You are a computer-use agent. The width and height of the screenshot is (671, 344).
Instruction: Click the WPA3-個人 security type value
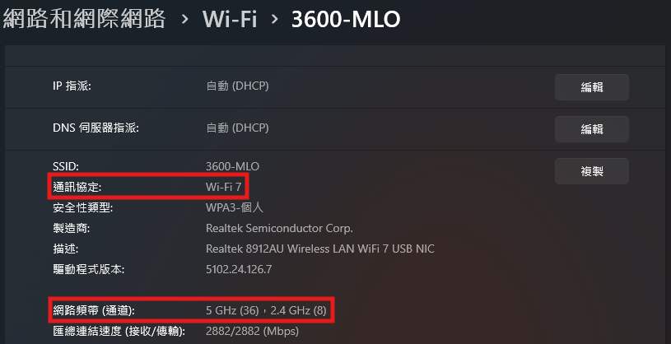click(233, 207)
